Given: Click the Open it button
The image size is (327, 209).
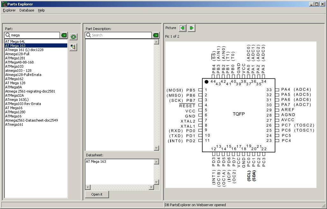Looking at the screenshot, I should pos(97,194).
